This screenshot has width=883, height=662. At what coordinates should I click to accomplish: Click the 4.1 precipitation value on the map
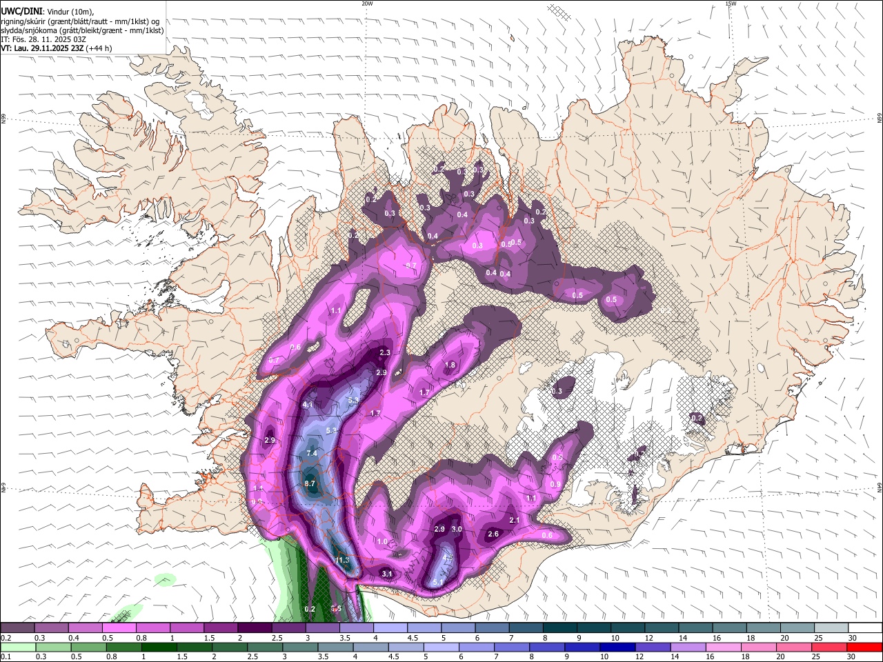(x=308, y=405)
